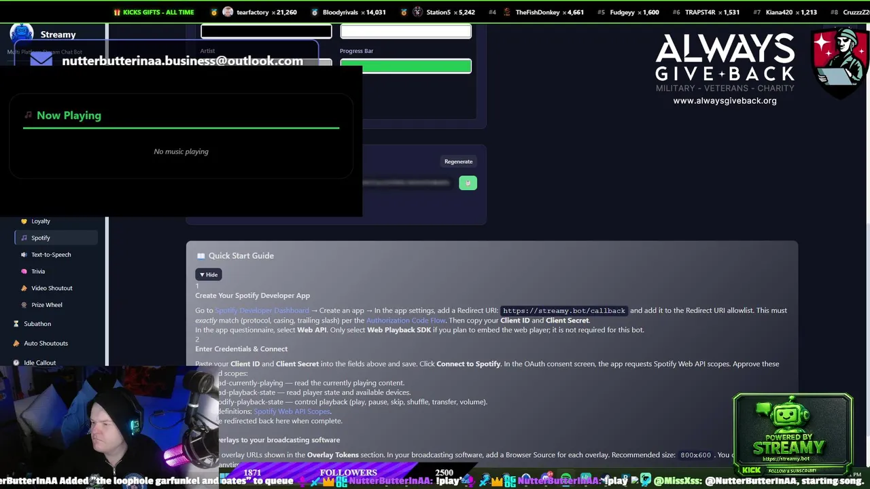The image size is (870, 489).
Task: Pick the green Progress Bar color swatch
Action: pos(406,66)
